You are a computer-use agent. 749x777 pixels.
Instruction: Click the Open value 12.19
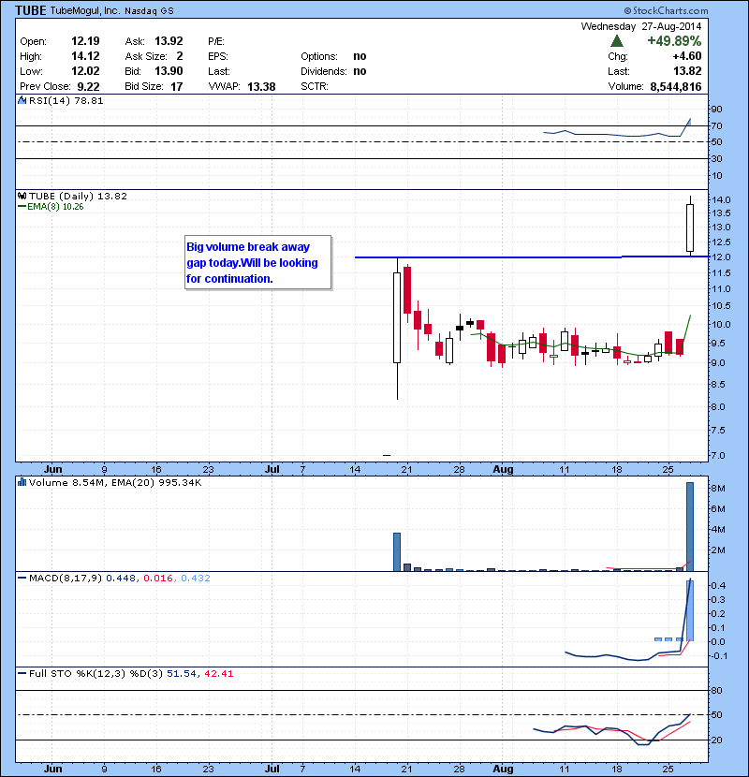[85, 41]
